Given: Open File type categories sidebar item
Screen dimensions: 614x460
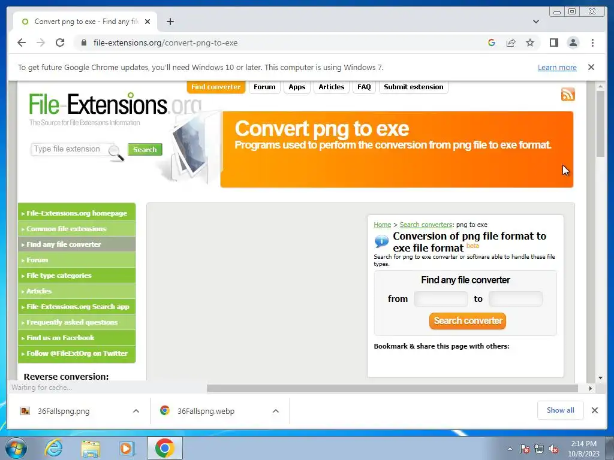Looking at the screenshot, I should pyautogui.click(x=77, y=276).
